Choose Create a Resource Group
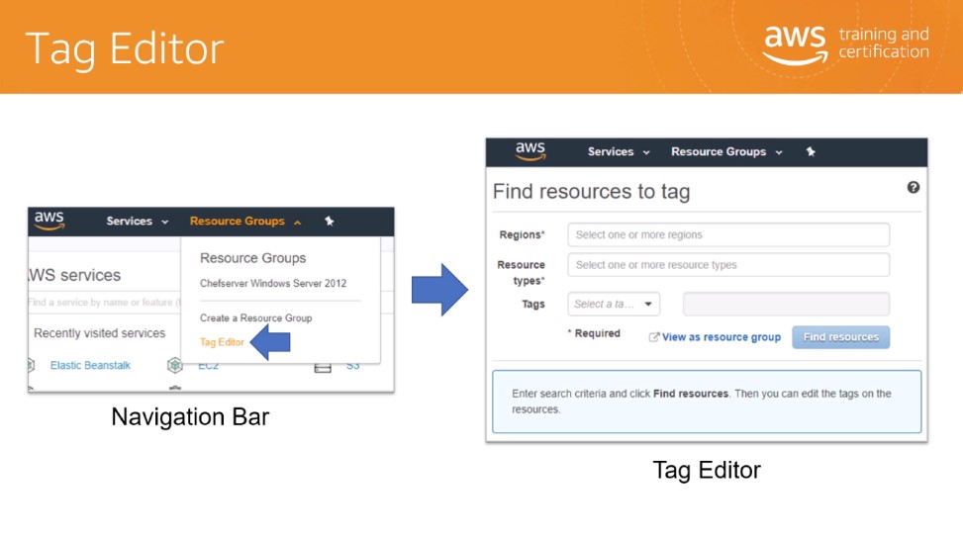 [255, 317]
